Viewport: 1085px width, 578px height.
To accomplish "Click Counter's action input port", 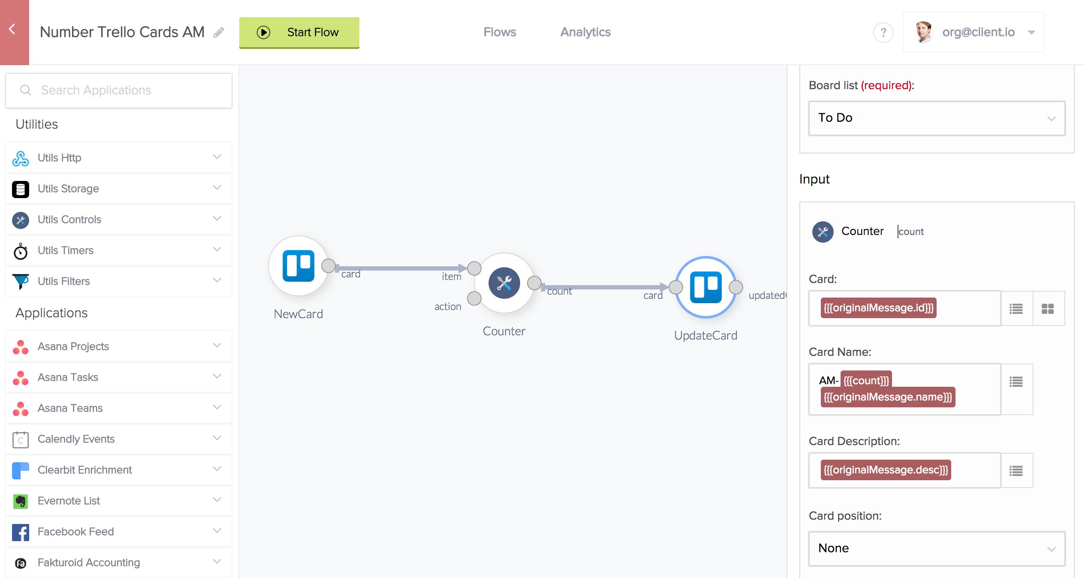I will point(474,298).
